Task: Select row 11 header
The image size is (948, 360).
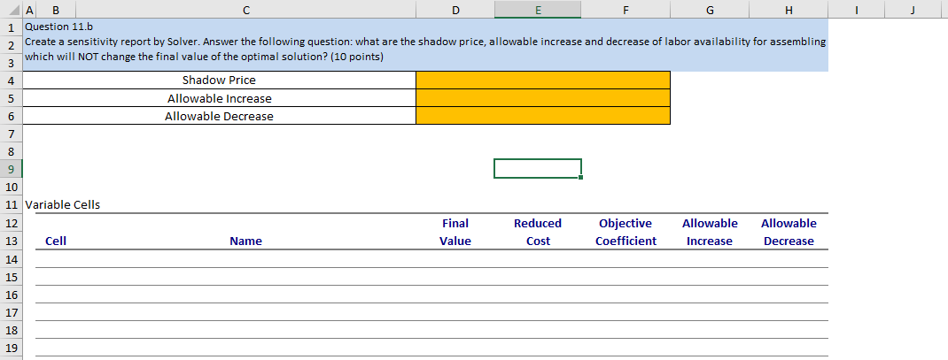Action: (11, 204)
